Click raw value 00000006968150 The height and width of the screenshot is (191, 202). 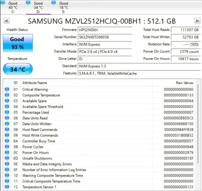tap(179, 124)
